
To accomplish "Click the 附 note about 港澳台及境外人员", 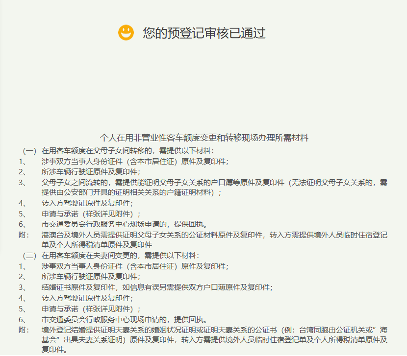I will 214,235.
